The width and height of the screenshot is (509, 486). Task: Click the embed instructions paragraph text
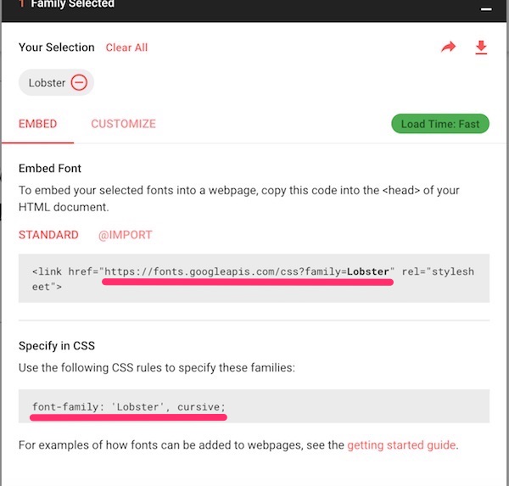coord(239,198)
